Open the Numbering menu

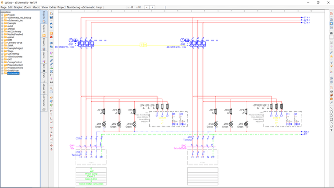[x=74, y=7]
